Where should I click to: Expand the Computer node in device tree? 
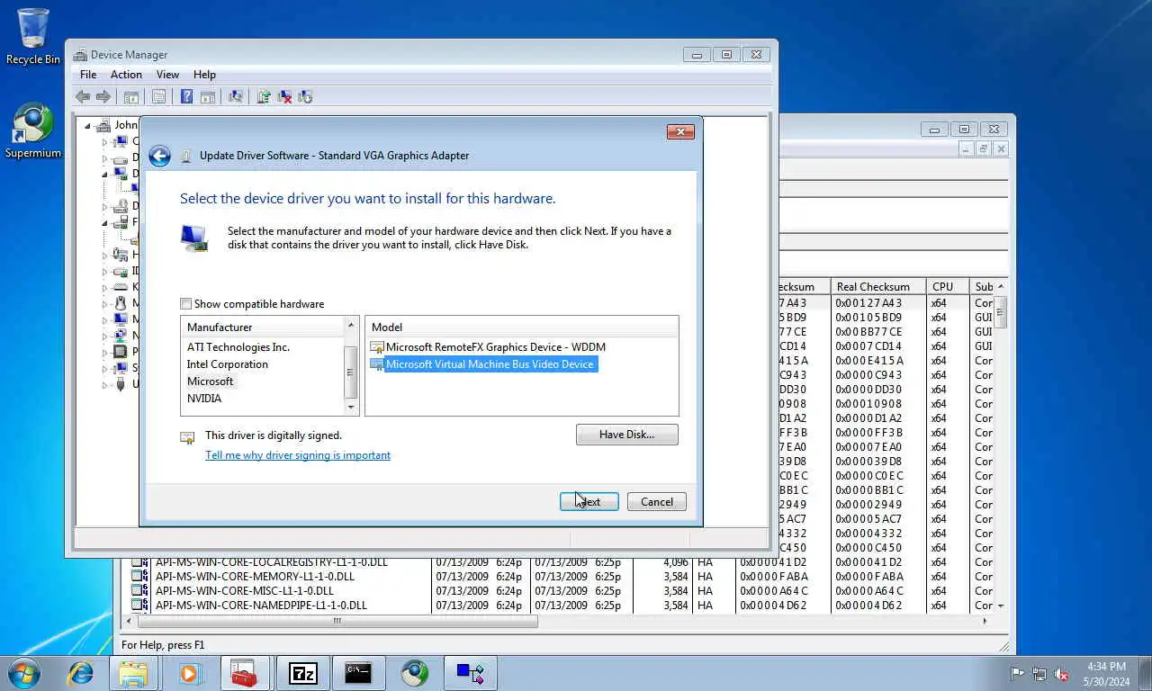coord(104,141)
